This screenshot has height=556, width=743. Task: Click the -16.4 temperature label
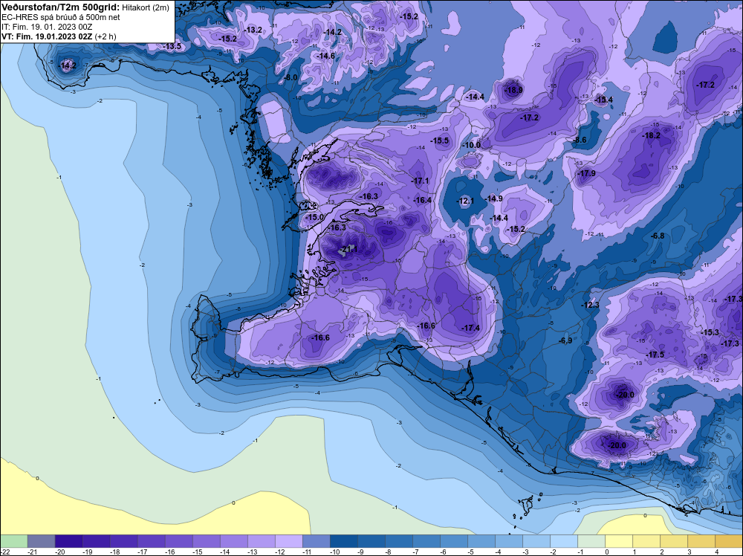tap(422, 201)
